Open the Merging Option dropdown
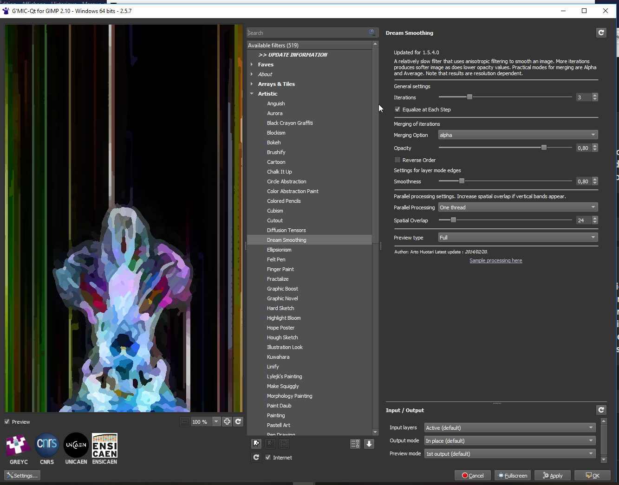Image resolution: width=619 pixels, height=485 pixels. 517,135
